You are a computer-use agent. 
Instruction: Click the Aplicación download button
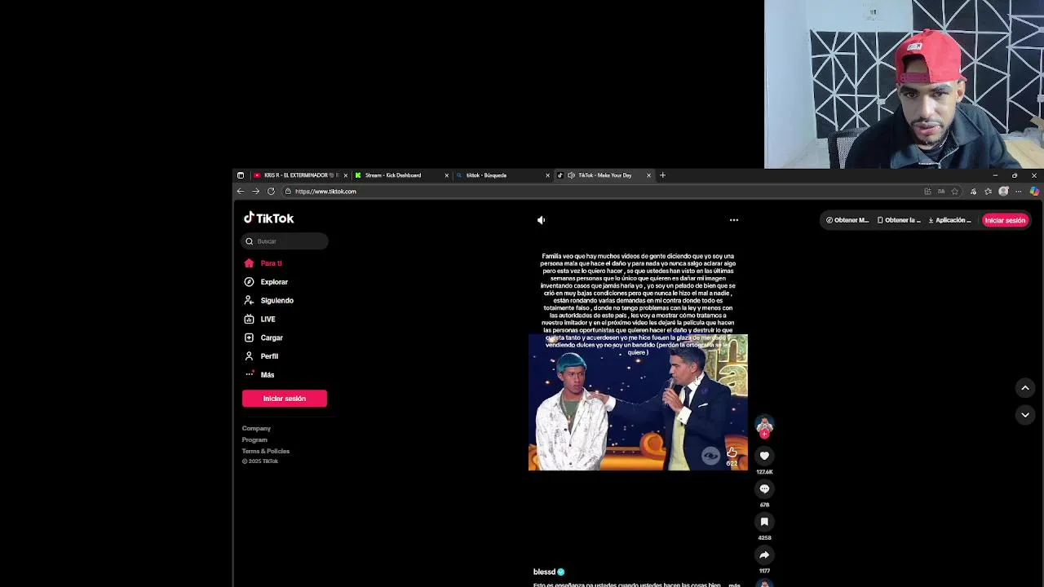(949, 220)
